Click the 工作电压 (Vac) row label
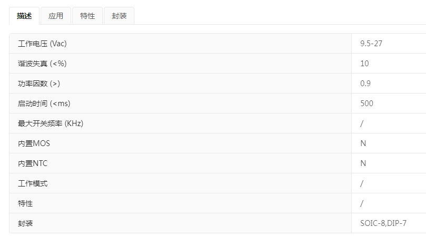The width and height of the screenshot is (426, 238). click(x=42, y=44)
